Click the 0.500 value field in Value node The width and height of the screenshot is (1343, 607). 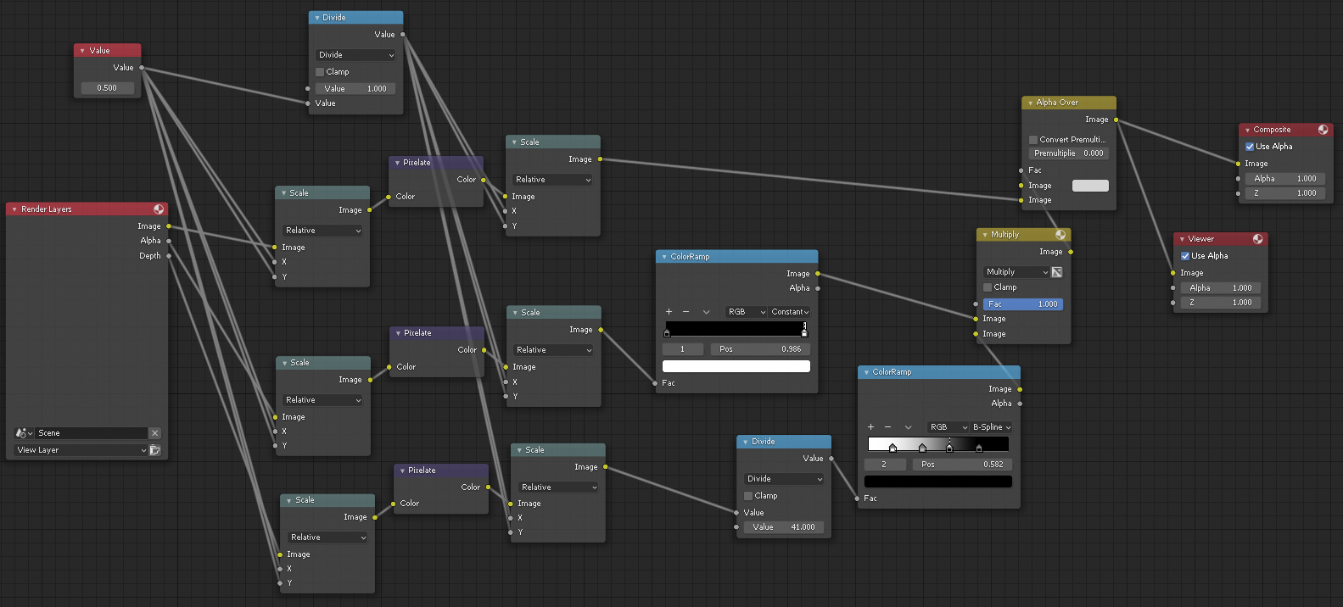click(107, 88)
